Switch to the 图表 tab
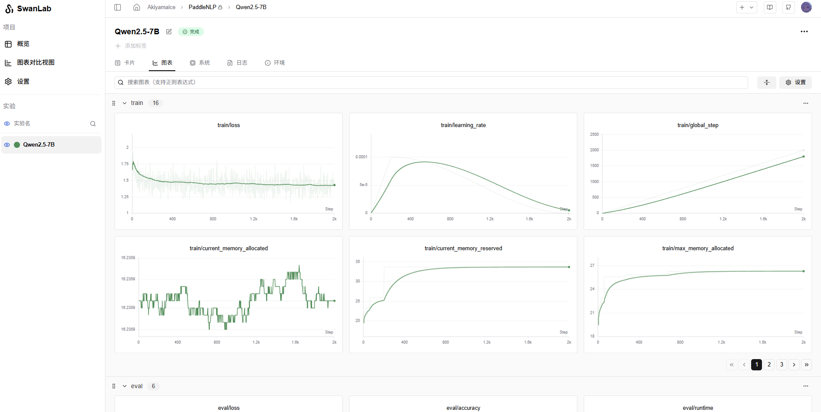 click(x=162, y=63)
